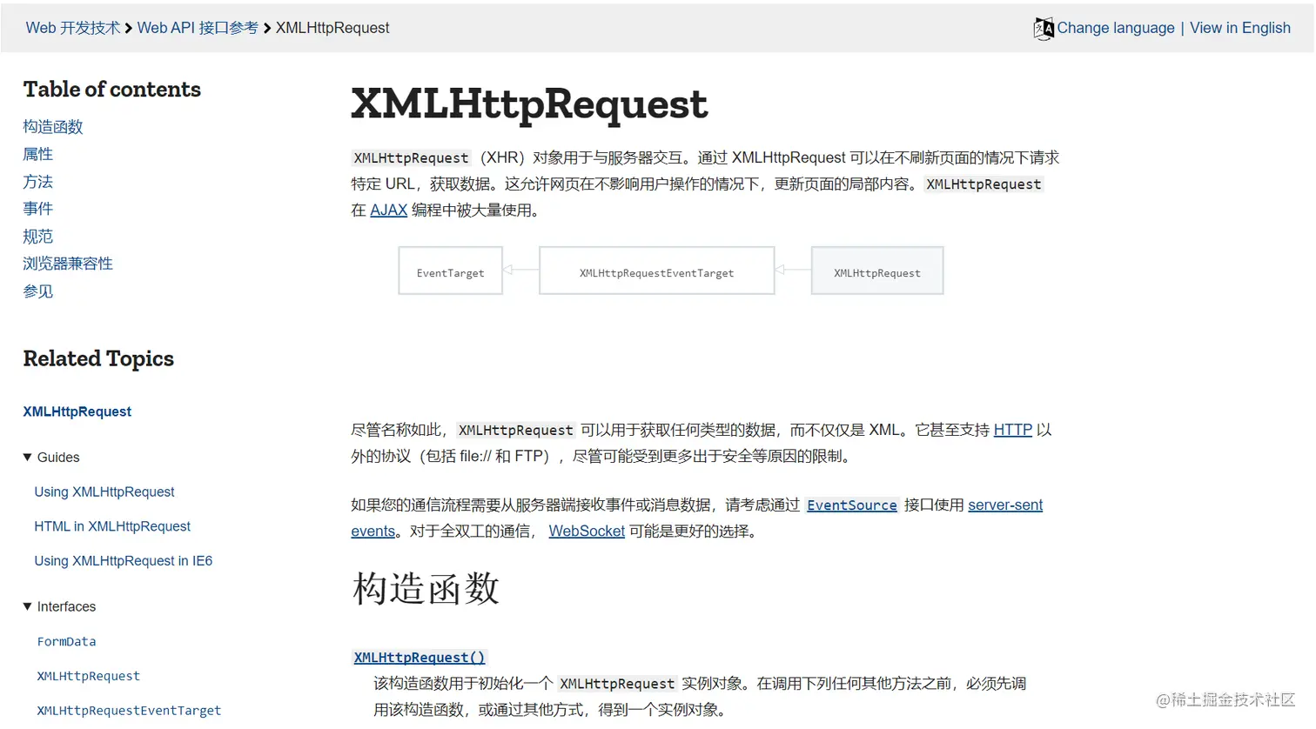Jump to 方法 section in contents

tap(38, 182)
